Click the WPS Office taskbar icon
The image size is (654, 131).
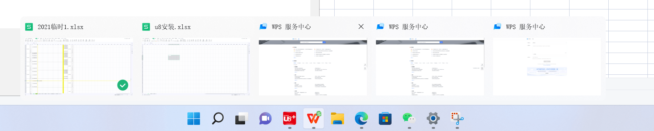coord(314,118)
